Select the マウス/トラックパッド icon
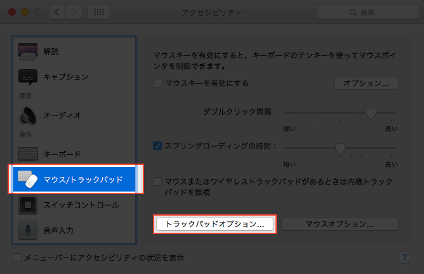The width and height of the screenshot is (424, 274). pyautogui.click(x=27, y=179)
